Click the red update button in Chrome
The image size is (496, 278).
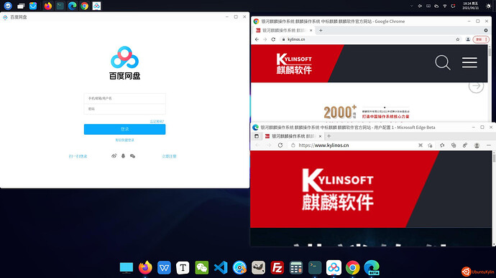(x=481, y=39)
